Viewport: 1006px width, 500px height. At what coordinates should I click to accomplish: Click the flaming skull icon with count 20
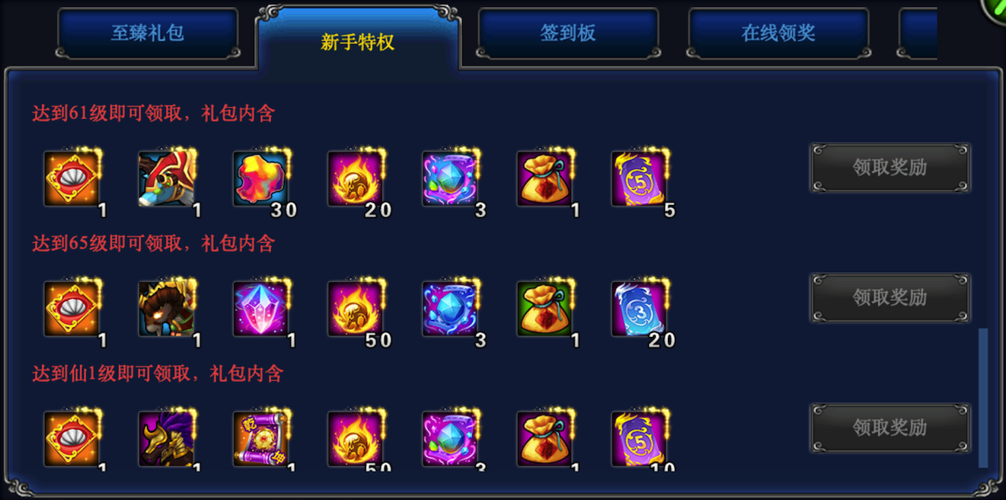356,178
